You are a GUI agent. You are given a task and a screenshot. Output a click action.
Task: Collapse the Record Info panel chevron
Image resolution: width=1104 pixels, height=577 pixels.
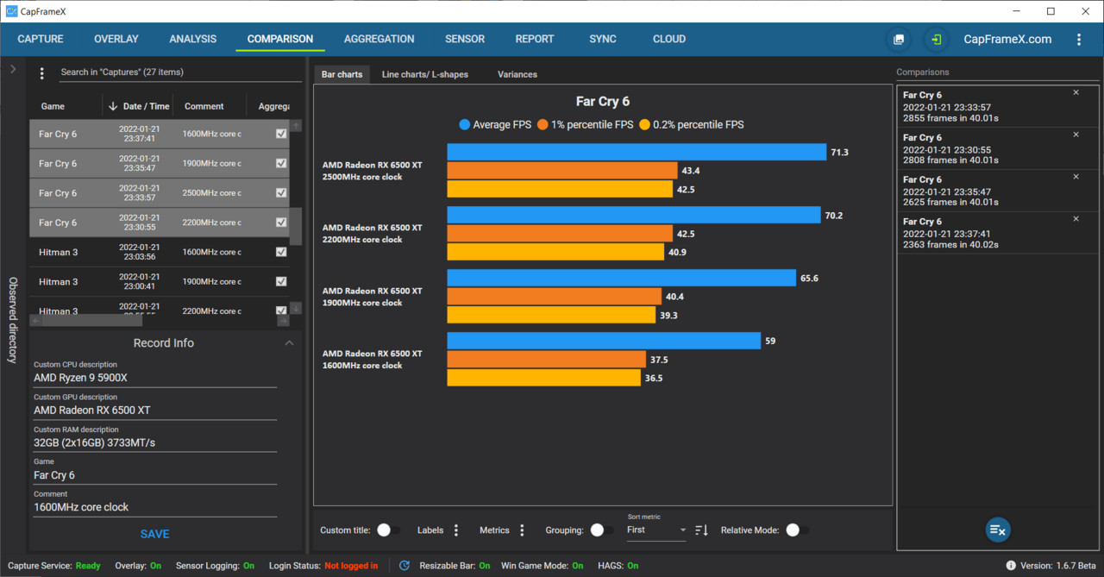[289, 343]
